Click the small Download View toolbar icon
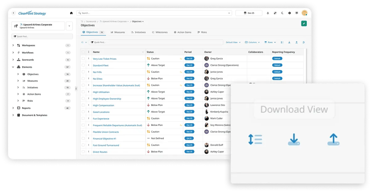371x192 pixels. pyautogui.click(x=289, y=42)
